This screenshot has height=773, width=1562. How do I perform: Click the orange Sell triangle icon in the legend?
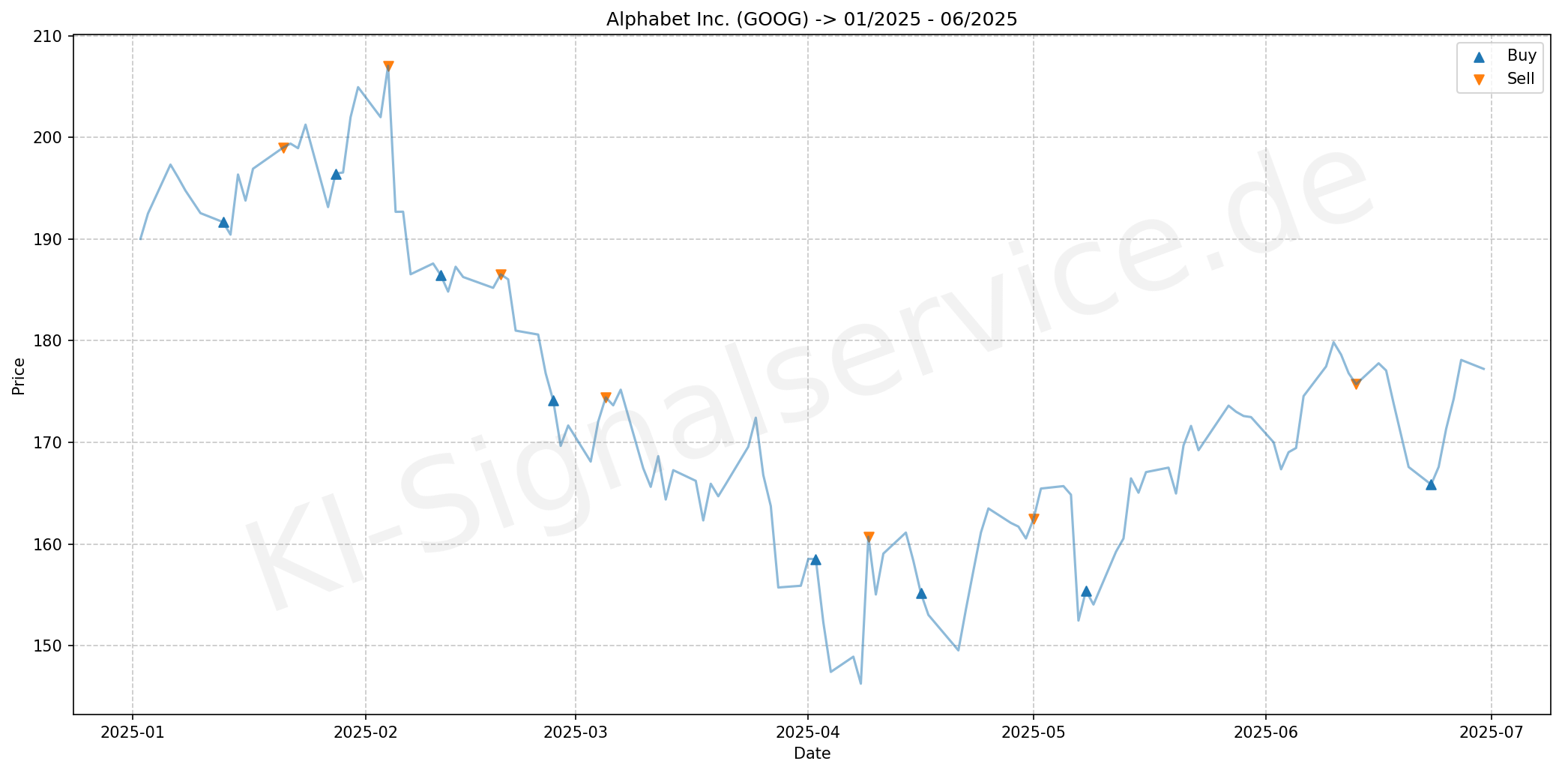pos(1478,79)
